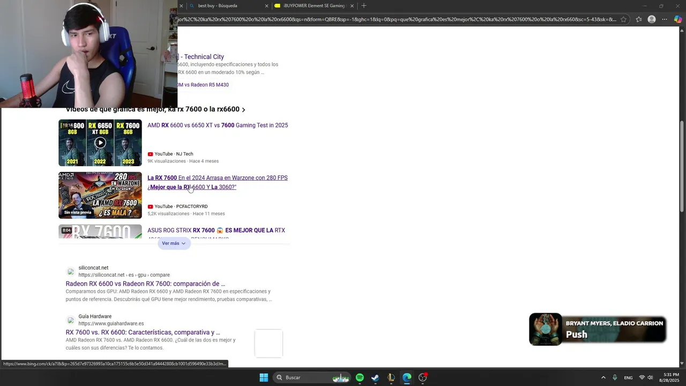Image resolution: width=686 pixels, height=386 pixels.
Task: Open Copilot sidebar icon in Edge
Action: point(678,19)
